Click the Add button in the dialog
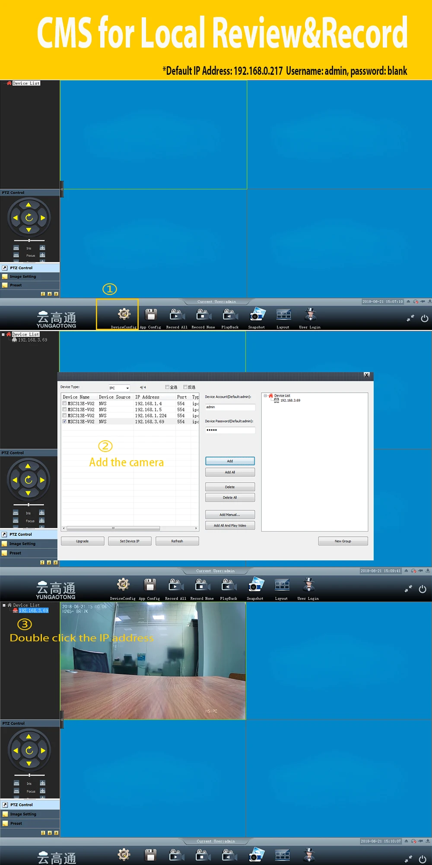 pyautogui.click(x=230, y=461)
